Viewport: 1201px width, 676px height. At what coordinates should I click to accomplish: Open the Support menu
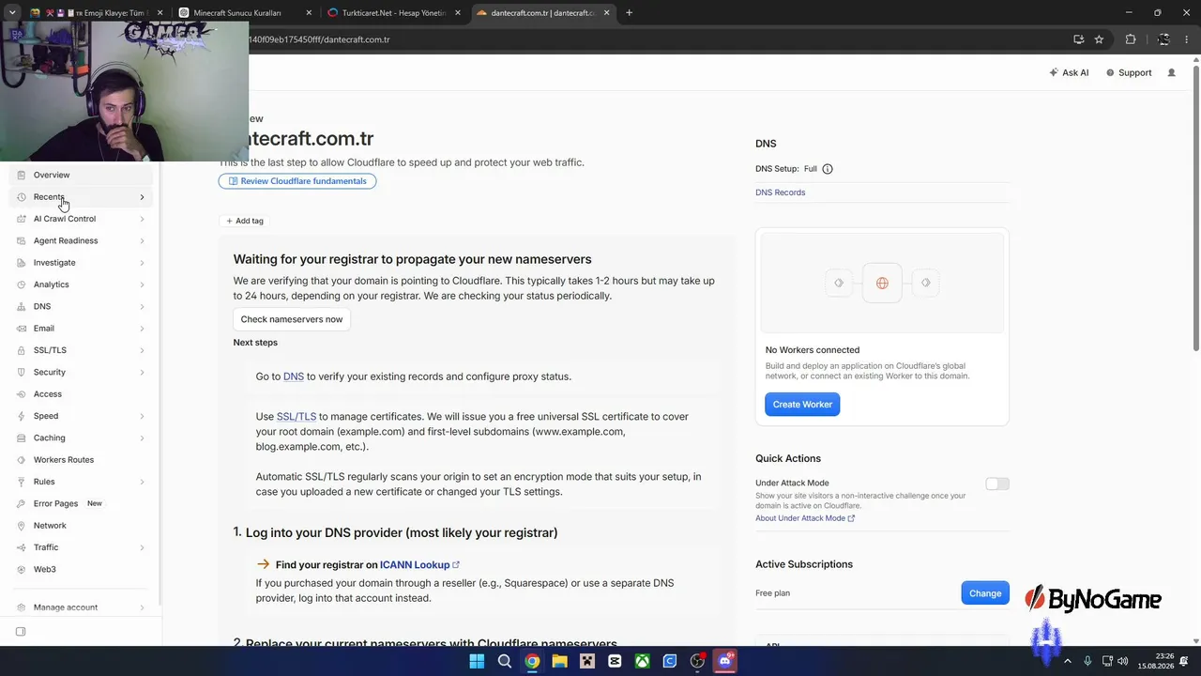point(1129,72)
